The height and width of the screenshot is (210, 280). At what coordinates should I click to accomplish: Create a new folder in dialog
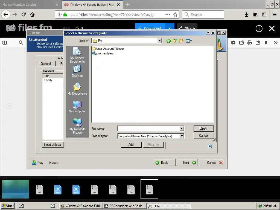click(181, 41)
